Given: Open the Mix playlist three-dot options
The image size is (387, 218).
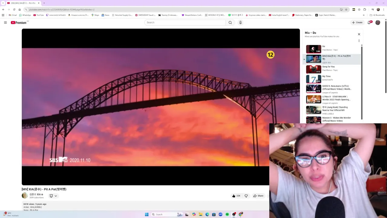Looking at the screenshot, I should (359, 41).
